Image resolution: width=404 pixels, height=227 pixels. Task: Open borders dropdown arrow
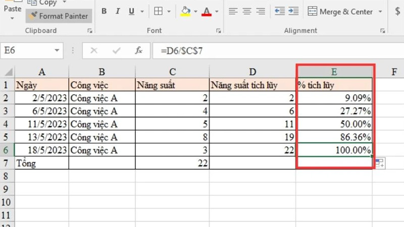[169, 11]
